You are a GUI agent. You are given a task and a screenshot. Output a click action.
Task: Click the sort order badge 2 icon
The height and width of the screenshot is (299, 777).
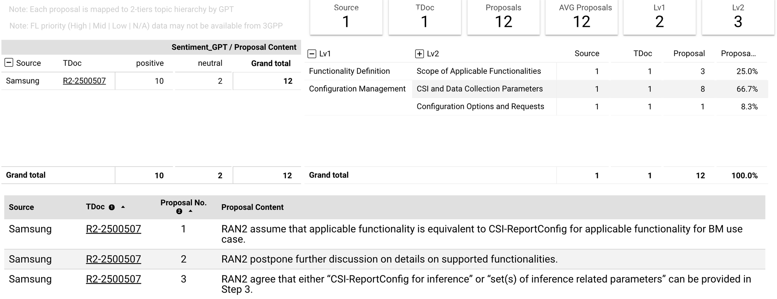pyautogui.click(x=179, y=211)
